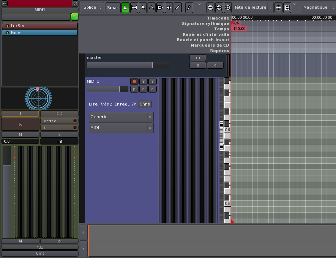Click the zoom out magnifier button
Viewport: 336px width, 258px height.
[x=210, y=8]
